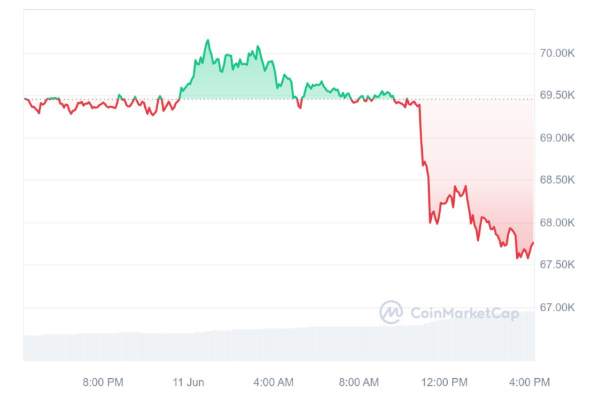Click the lowest red point of the price line

518,258
